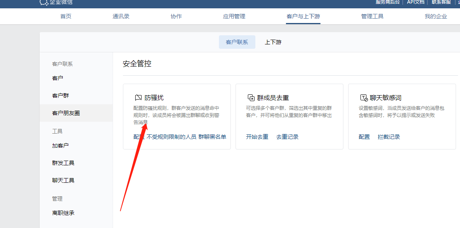Switch to the 协作 tab
This screenshot has width=460, height=228.
[x=176, y=16]
